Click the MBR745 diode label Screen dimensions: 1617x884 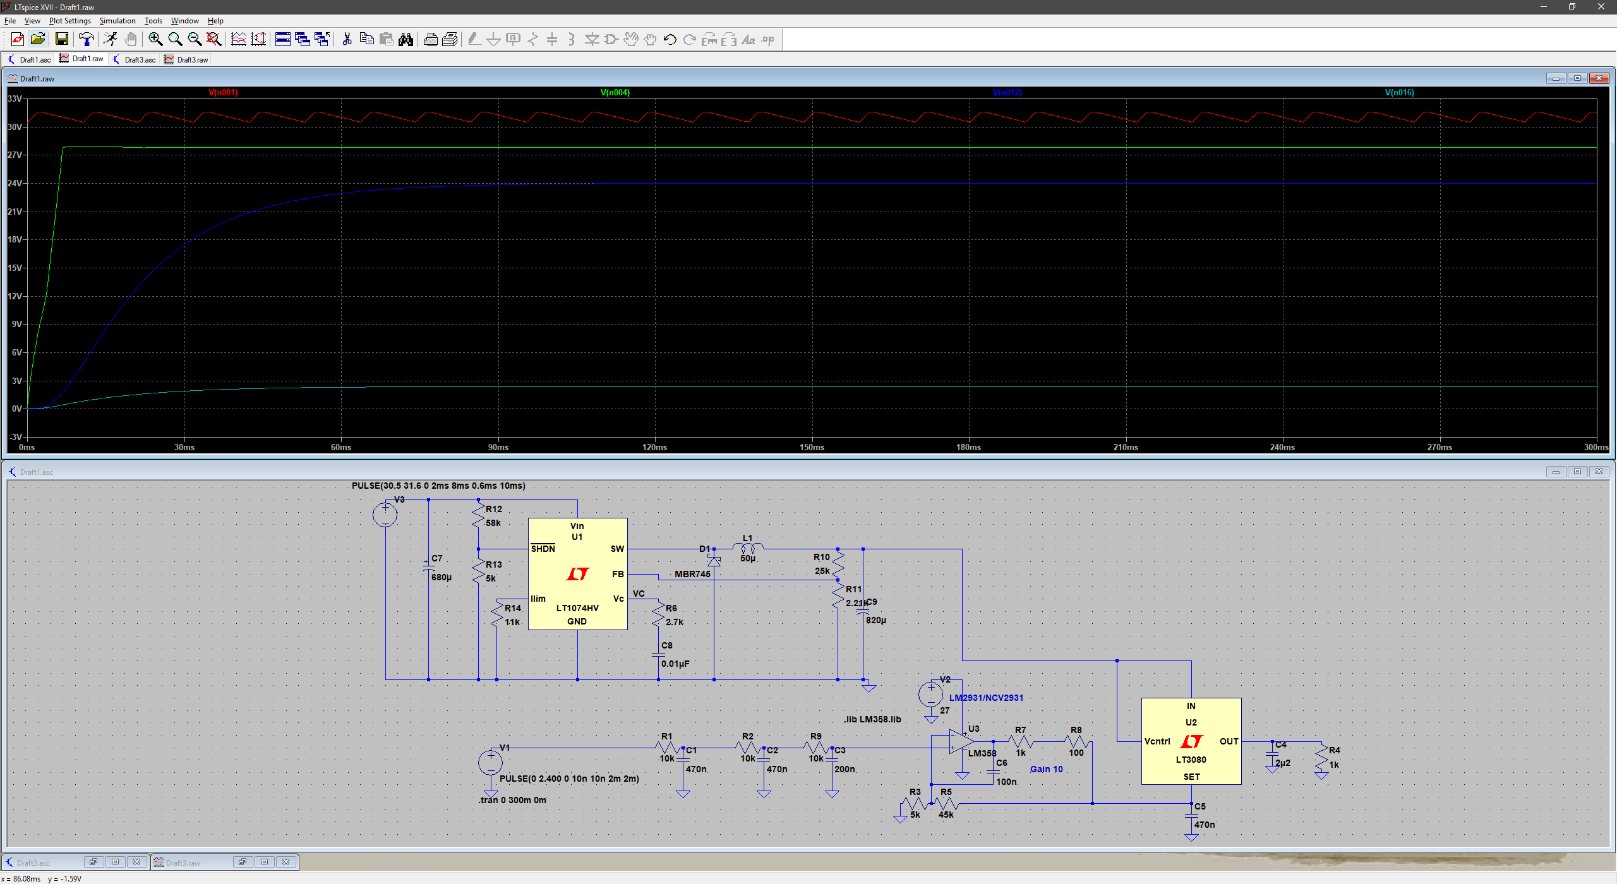click(x=692, y=574)
